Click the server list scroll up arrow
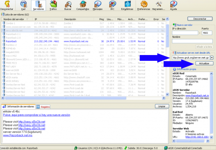 click(x=167, y=19)
